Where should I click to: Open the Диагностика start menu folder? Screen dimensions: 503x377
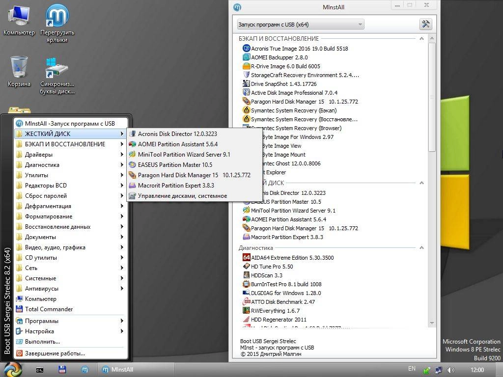coord(70,165)
